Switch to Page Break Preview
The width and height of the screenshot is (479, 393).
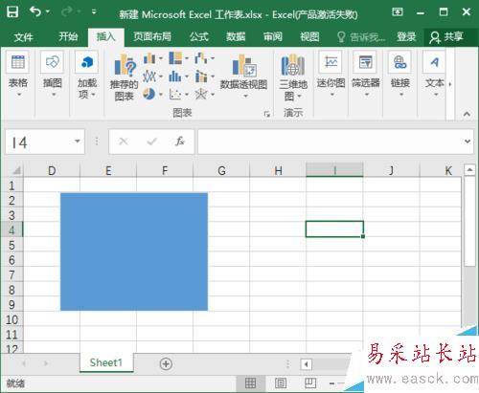pos(310,382)
